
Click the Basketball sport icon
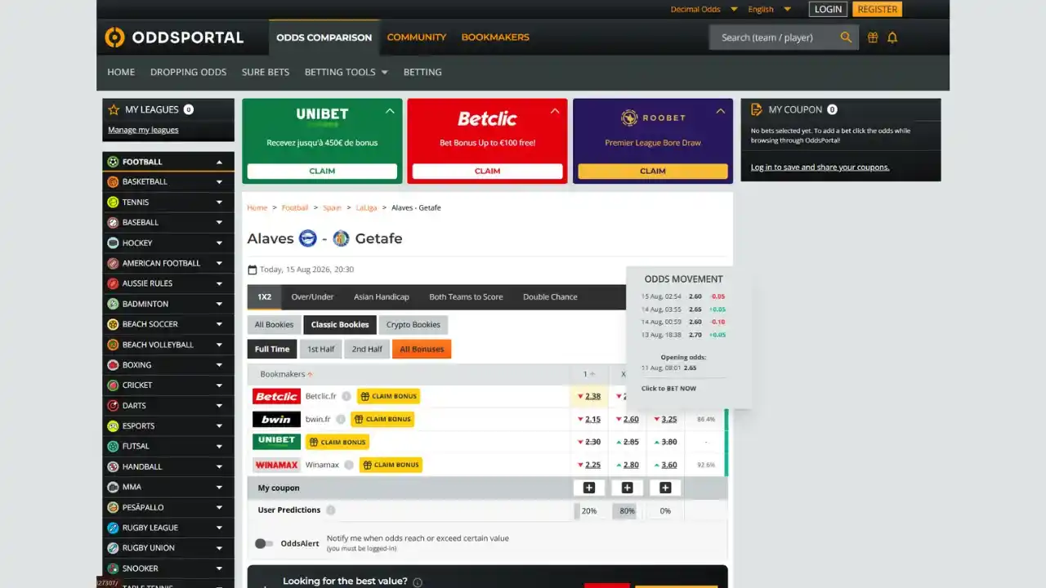tap(113, 181)
